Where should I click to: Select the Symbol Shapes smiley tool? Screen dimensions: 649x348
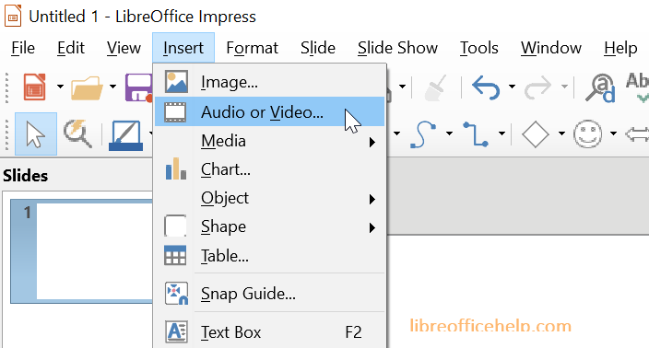tap(588, 133)
